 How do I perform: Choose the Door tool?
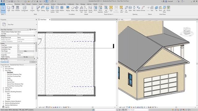click(x=13, y=9)
